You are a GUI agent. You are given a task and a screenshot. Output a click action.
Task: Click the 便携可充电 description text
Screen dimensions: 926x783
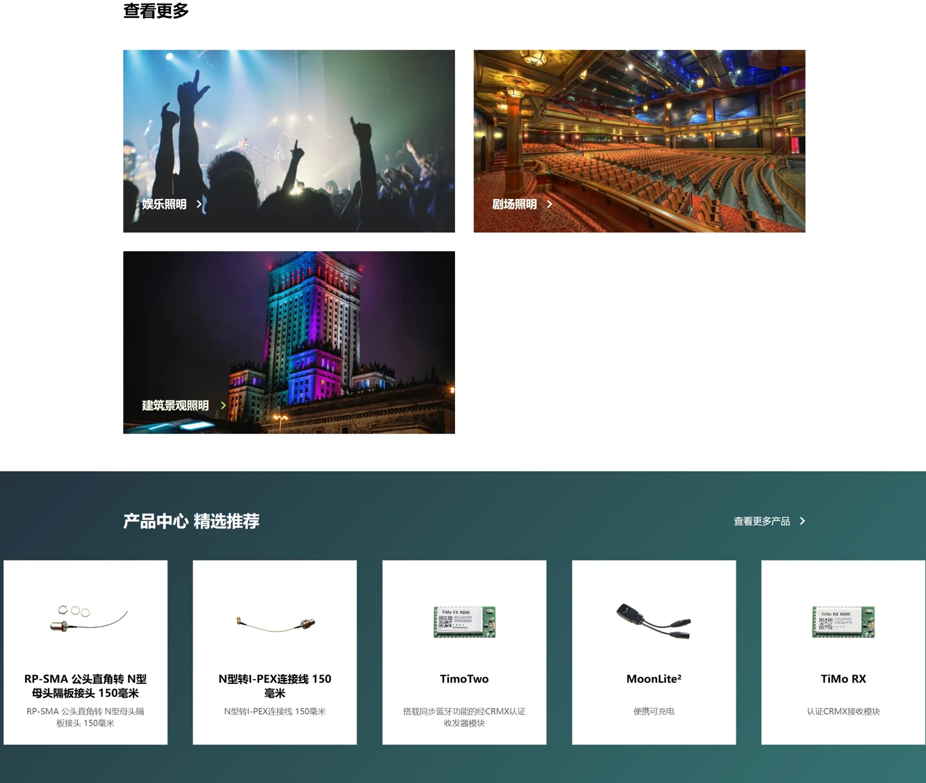click(654, 711)
